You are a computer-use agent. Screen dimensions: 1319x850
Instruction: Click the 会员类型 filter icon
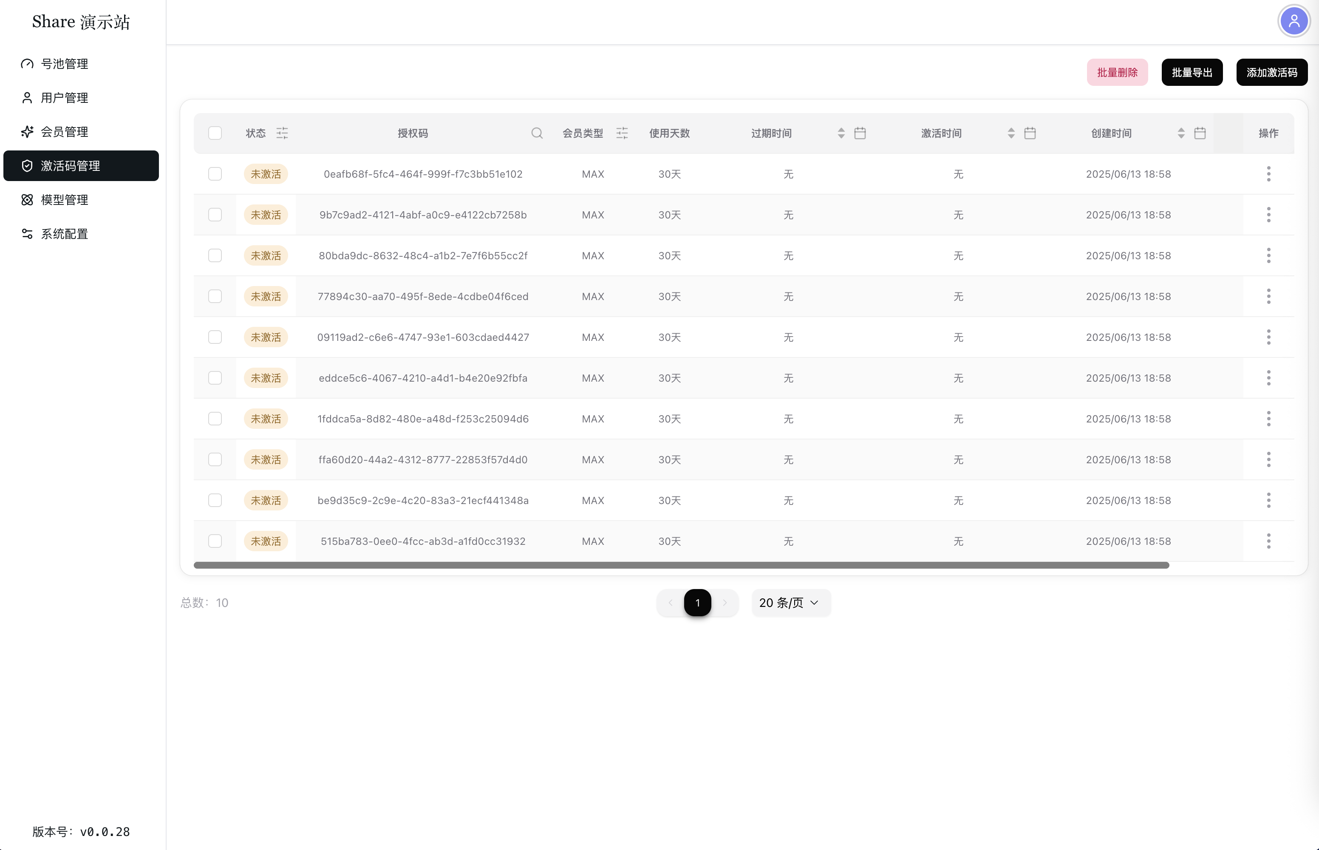click(x=622, y=133)
